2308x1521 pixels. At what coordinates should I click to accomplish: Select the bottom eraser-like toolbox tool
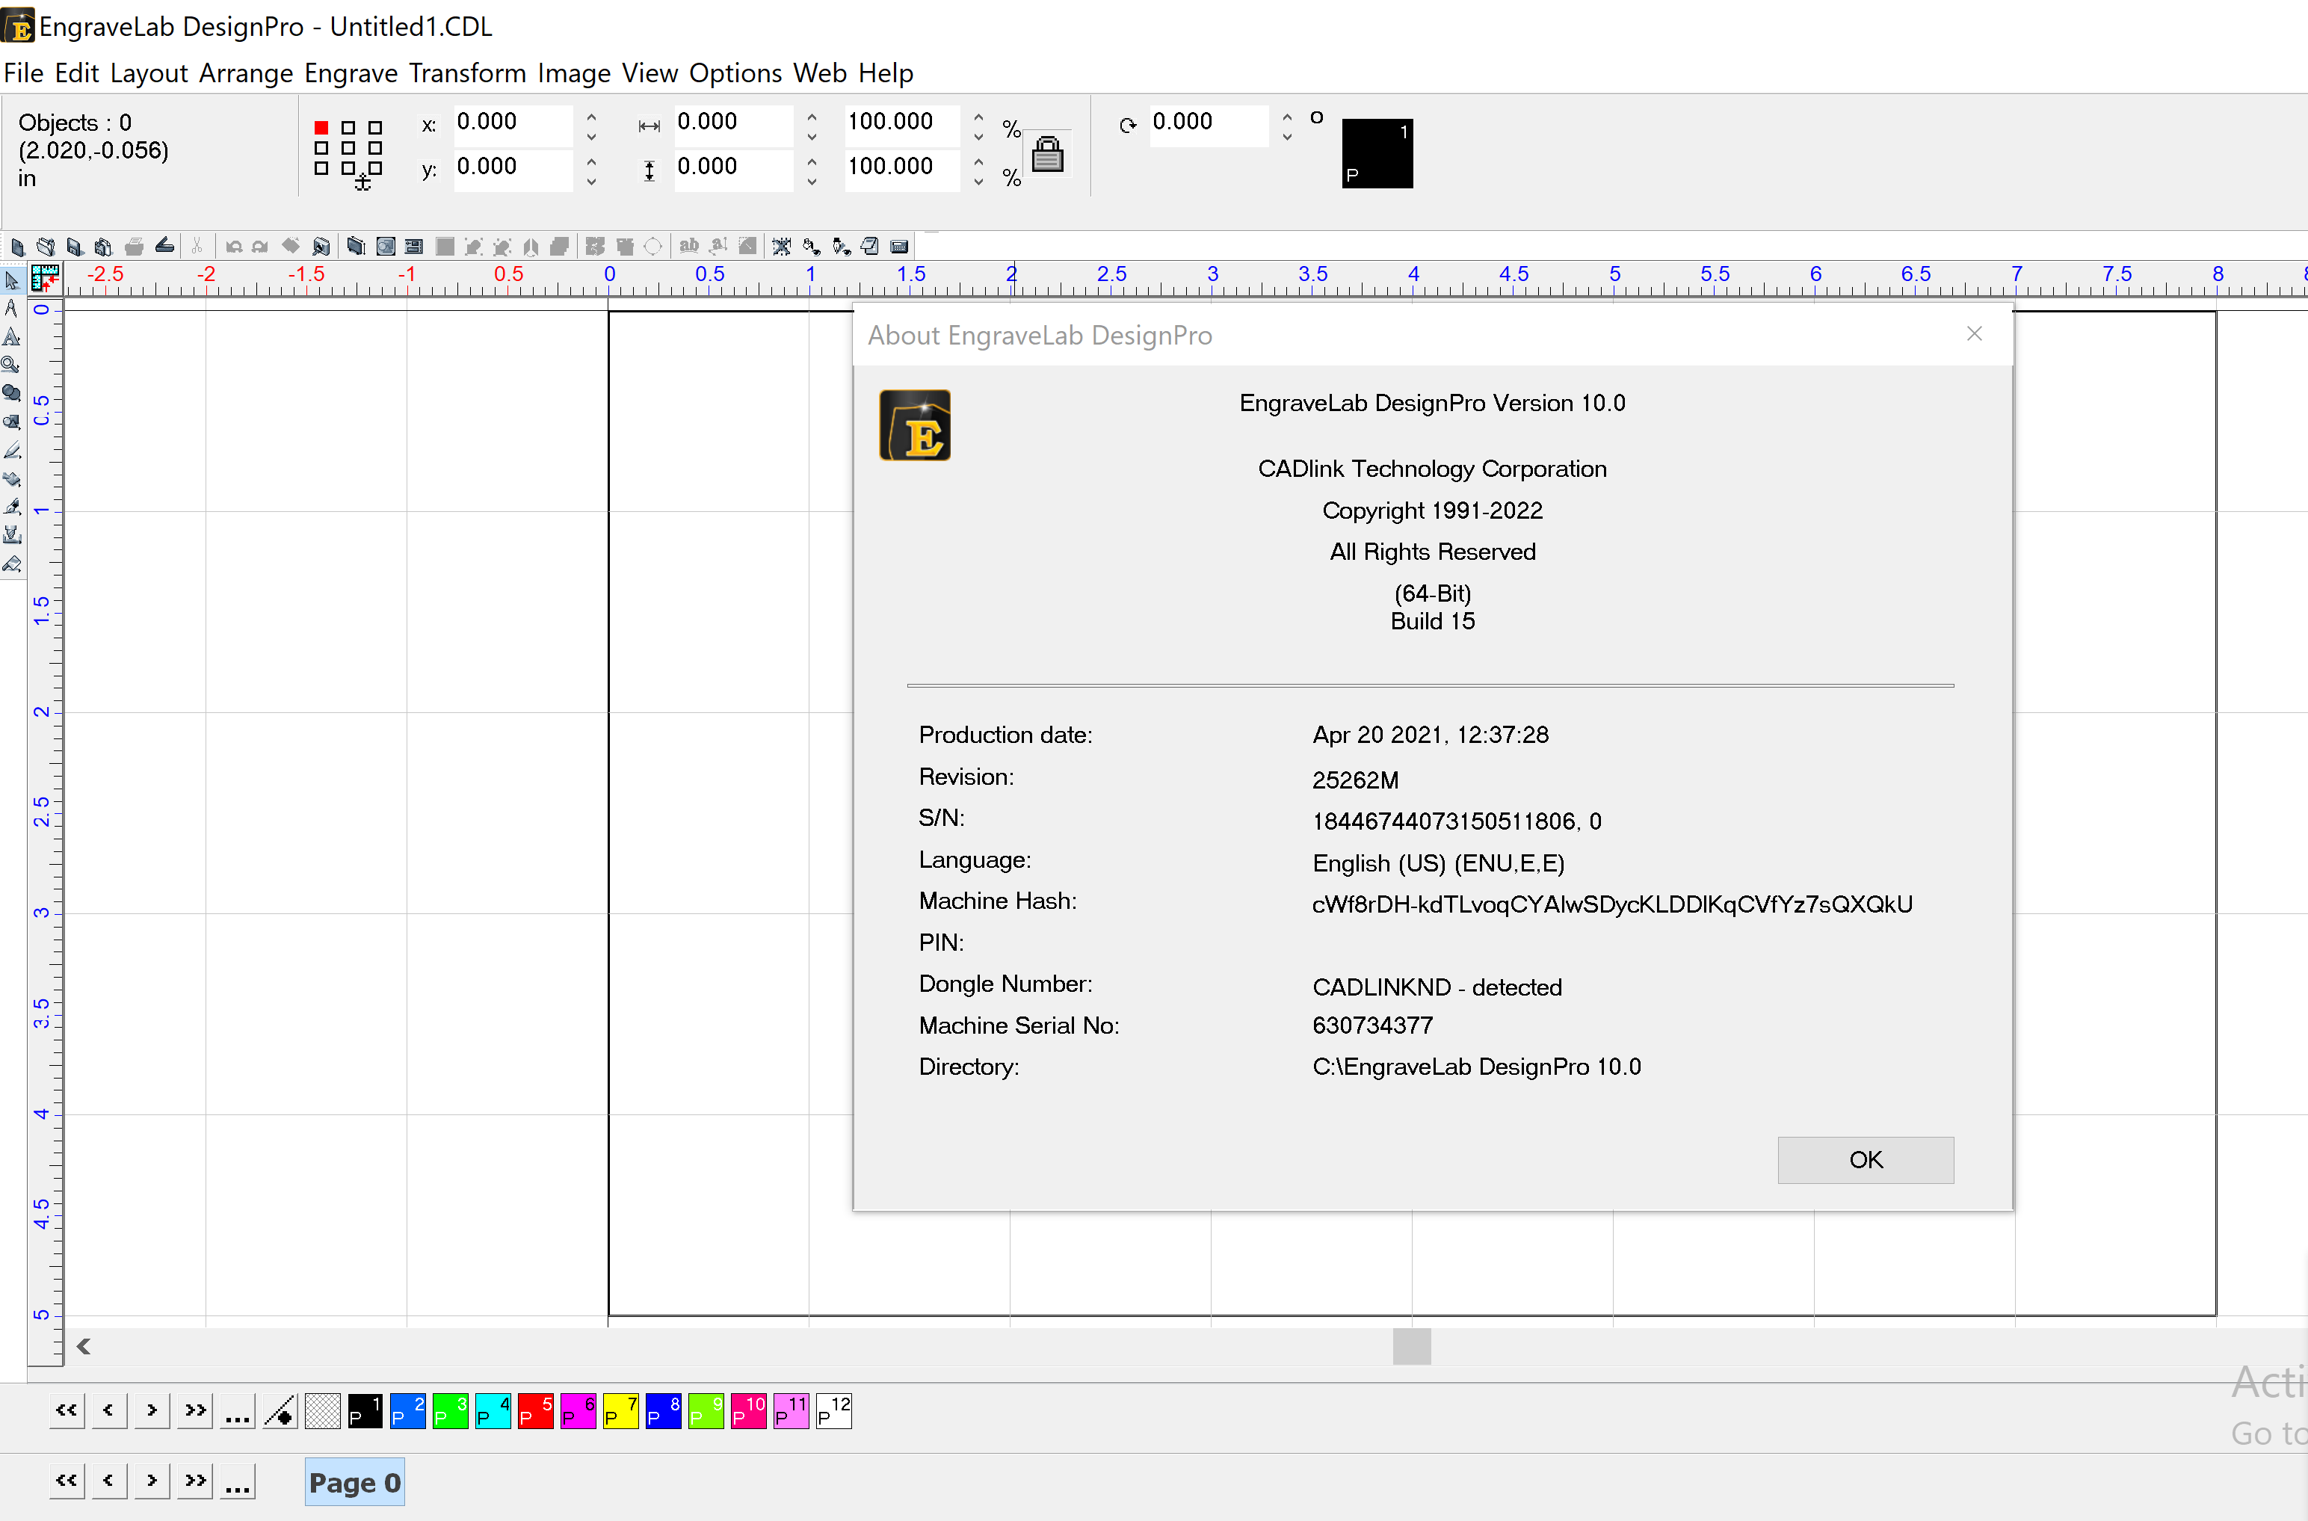[x=12, y=564]
